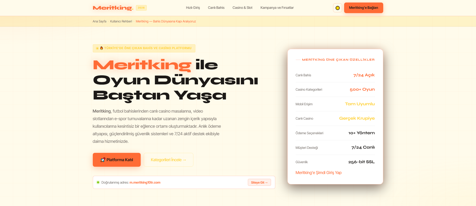Screen dimensions: 476x206
Task: Select the 7/24 Canlı value
Action: [x=363, y=148]
